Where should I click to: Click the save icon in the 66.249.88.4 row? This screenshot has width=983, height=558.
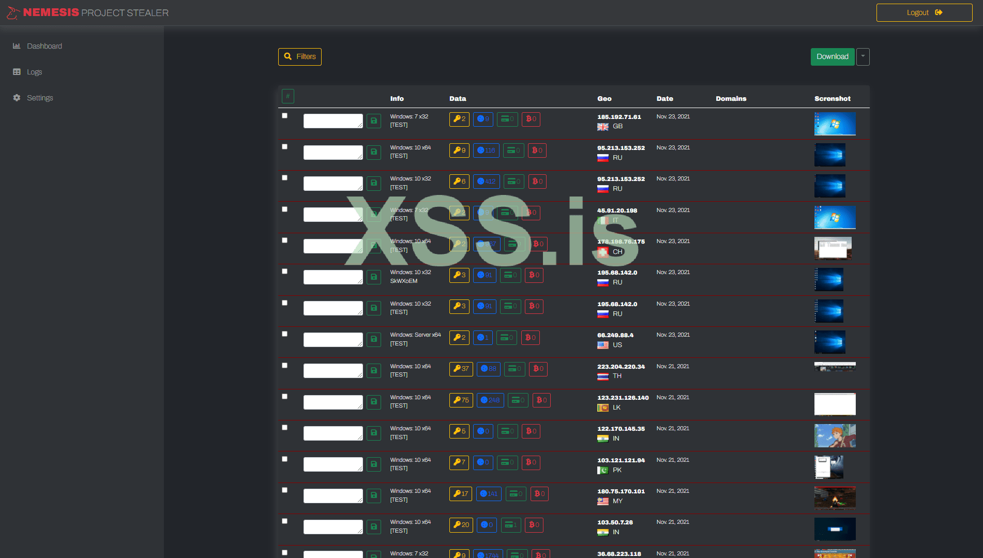(374, 339)
